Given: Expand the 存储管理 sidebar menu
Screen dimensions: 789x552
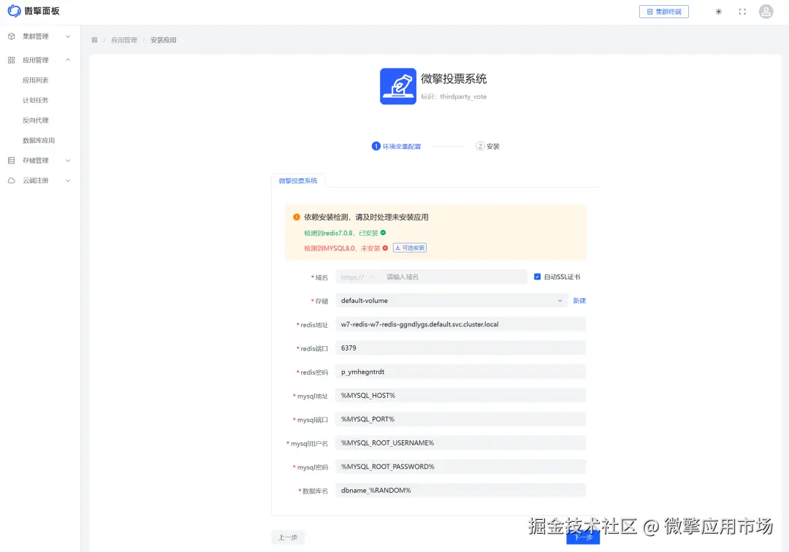Looking at the screenshot, I should (x=39, y=161).
